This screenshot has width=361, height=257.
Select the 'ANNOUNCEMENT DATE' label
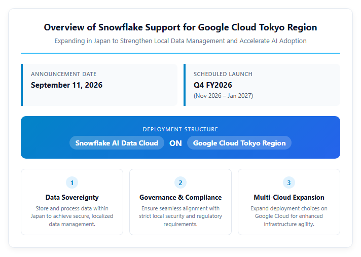63,74
